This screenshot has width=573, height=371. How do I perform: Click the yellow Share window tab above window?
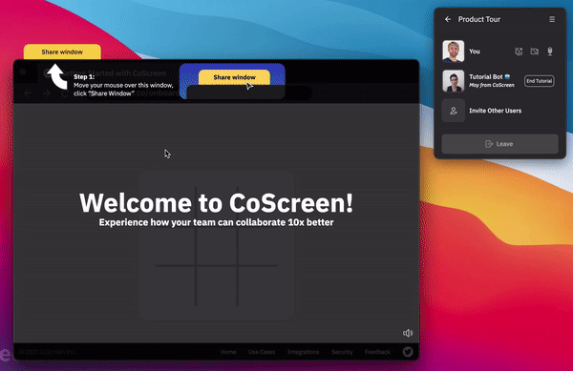[x=62, y=52]
